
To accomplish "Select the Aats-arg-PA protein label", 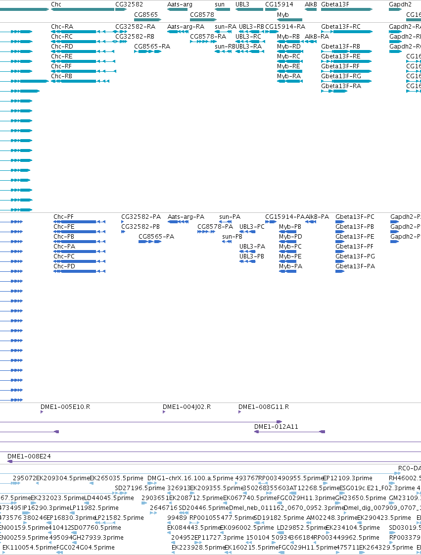I will 186,217.
